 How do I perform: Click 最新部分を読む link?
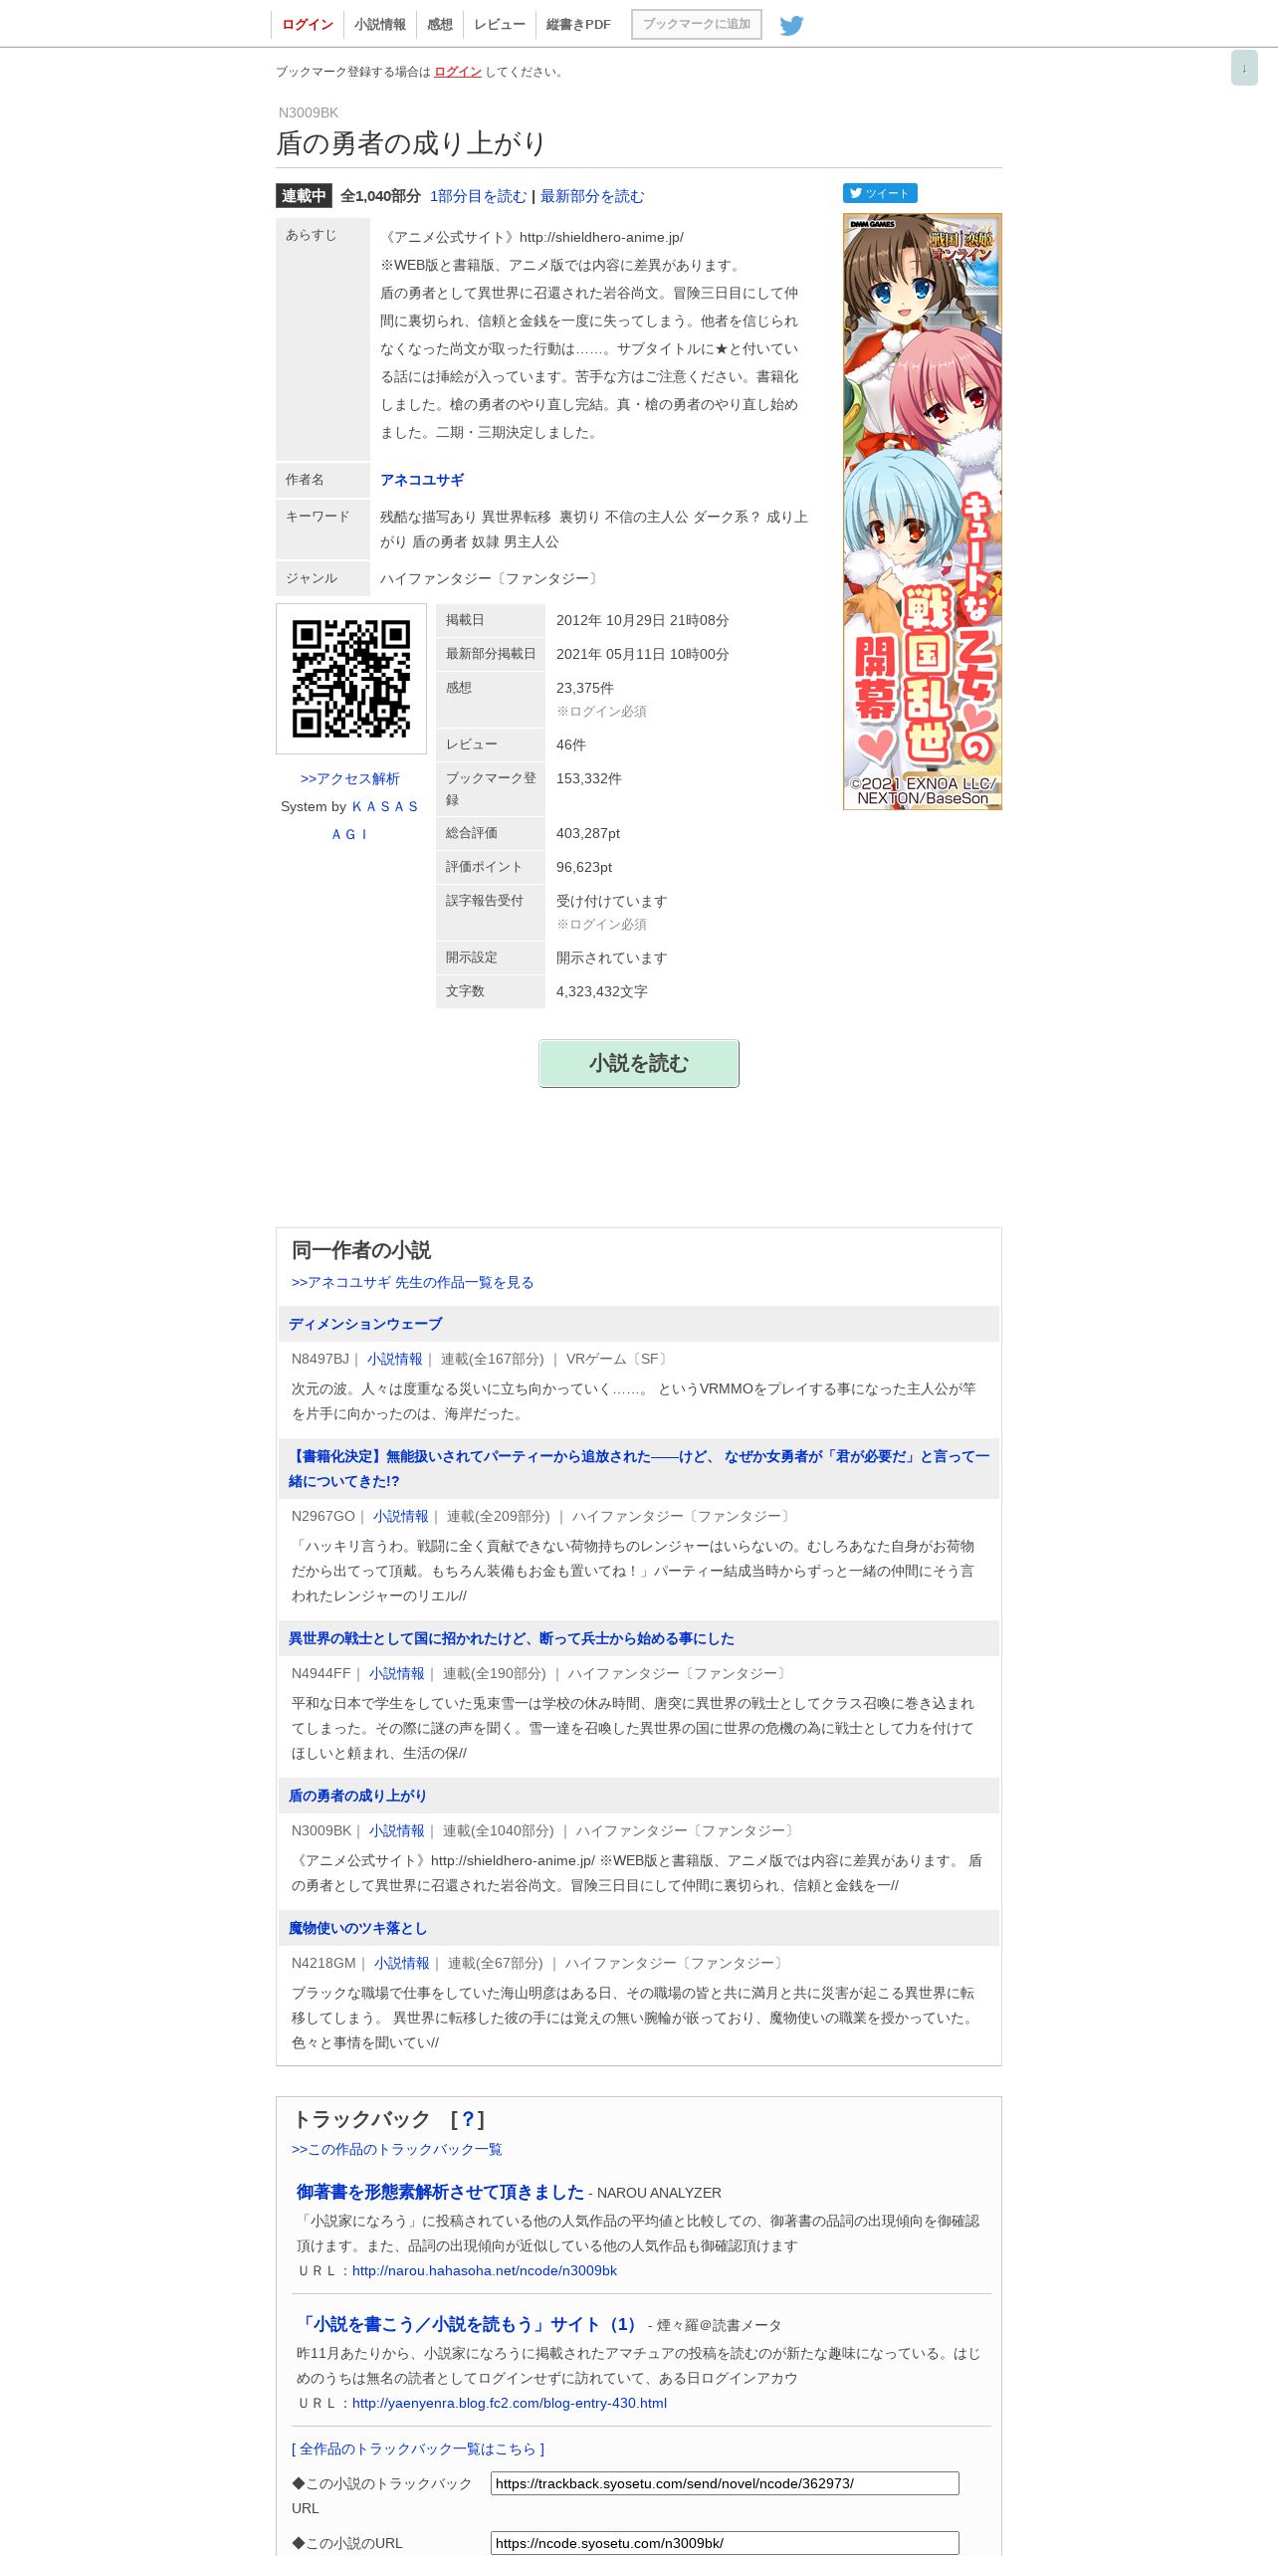pos(592,196)
